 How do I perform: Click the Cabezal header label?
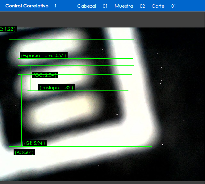[x=86, y=6]
